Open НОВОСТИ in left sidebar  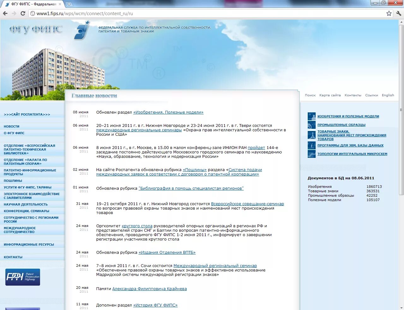coord(12,126)
